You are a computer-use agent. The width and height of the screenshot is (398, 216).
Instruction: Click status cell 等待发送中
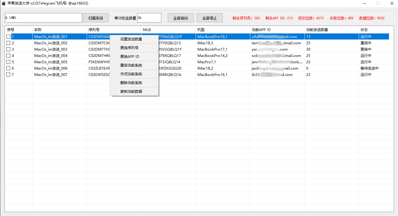coord(370,68)
